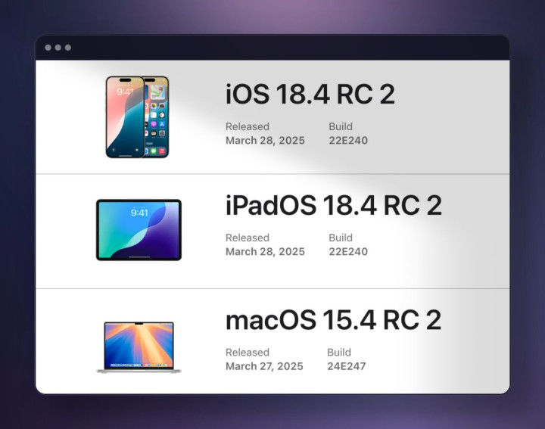The image size is (545, 429).
Task: Click the Build label under iOS 18.4
Action: 341,126
